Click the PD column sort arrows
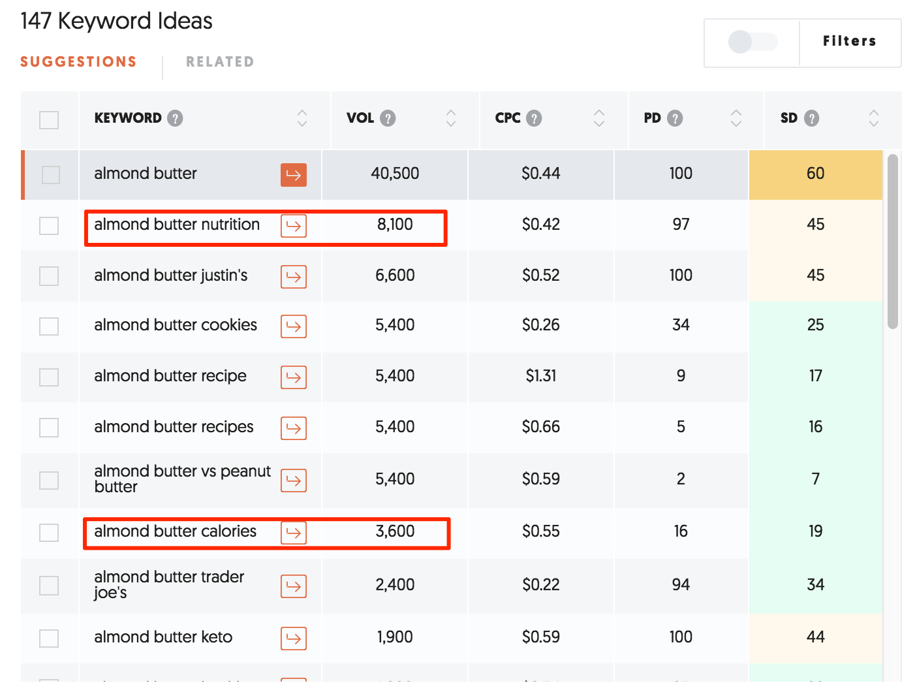 pyautogui.click(x=736, y=119)
